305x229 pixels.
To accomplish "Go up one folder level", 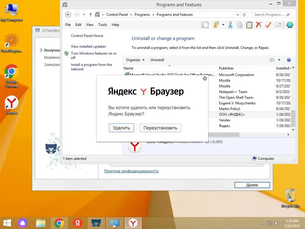I will click(x=91, y=15).
